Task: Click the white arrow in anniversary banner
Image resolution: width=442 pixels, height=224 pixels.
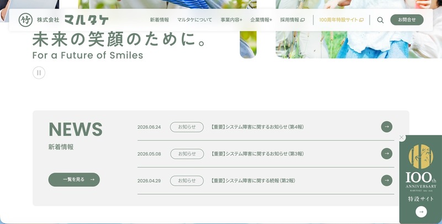Action: pos(421,212)
